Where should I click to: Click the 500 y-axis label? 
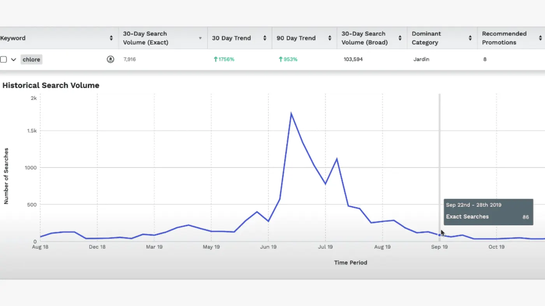pyautogui.click(x=33, y=205)
